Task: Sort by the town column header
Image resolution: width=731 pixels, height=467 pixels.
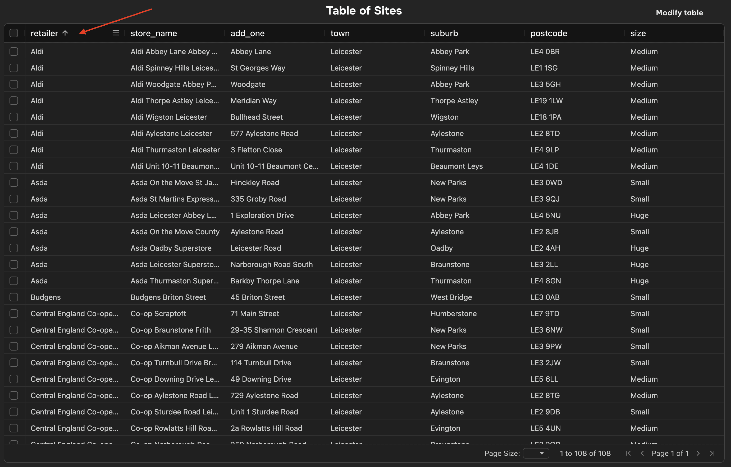Action: coord(340,33)
